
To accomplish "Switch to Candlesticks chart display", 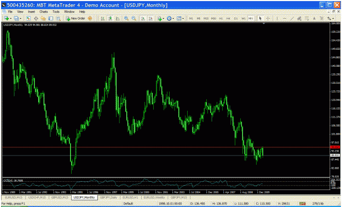I will click(110, 19).
